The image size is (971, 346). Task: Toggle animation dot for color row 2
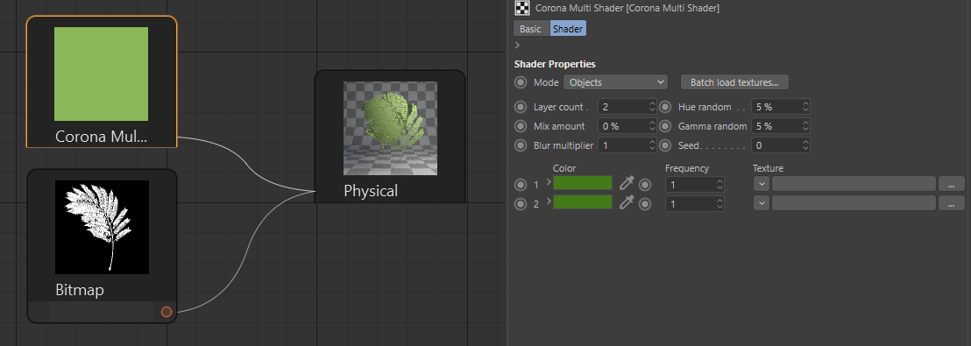[x=521, y=203]
